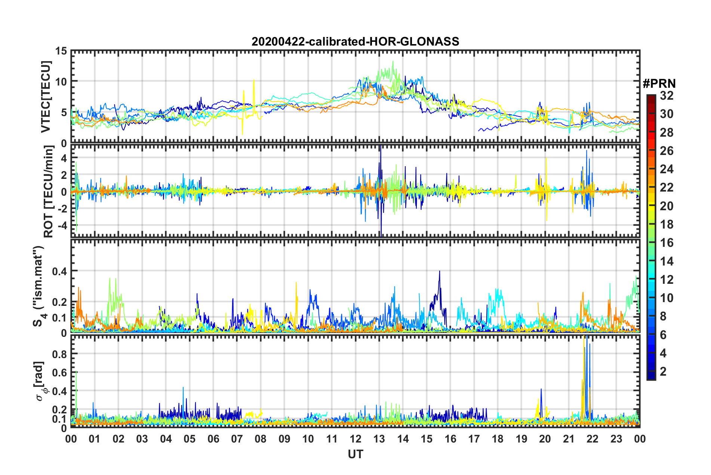Screen dimensions: 711x475
Task: Click the plot title 20200422-calibrated-HOR-GLONASS
Action: (355, 41)
